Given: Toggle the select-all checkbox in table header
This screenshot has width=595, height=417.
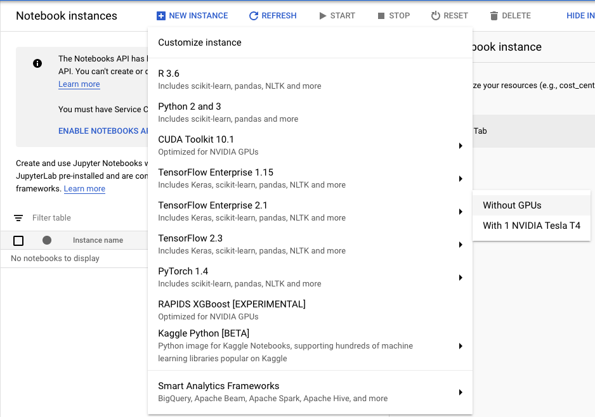Looking at the screenshot, I should [x=18, y=240].
